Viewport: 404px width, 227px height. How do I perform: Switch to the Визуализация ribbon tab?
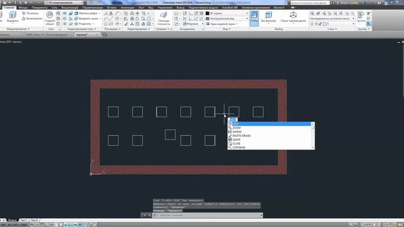70,8
